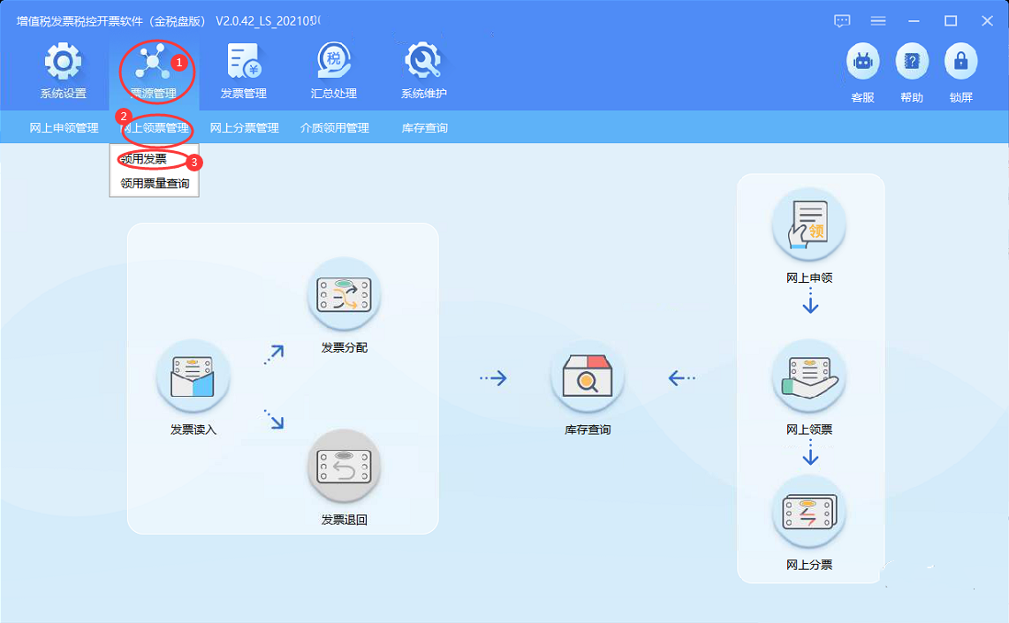Screen dimensions: 1009x623
Task: Choose 领用票量查询 from dropdown menu
Action: 155,184
